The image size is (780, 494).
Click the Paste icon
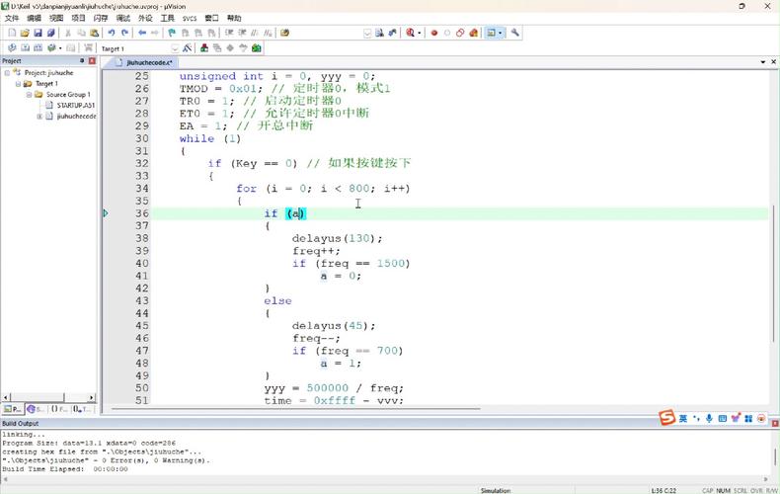94,33
